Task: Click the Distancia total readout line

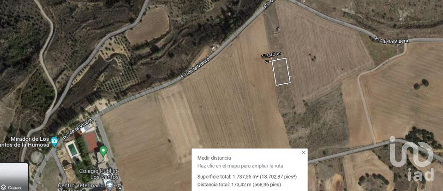Action: (239, 185)
